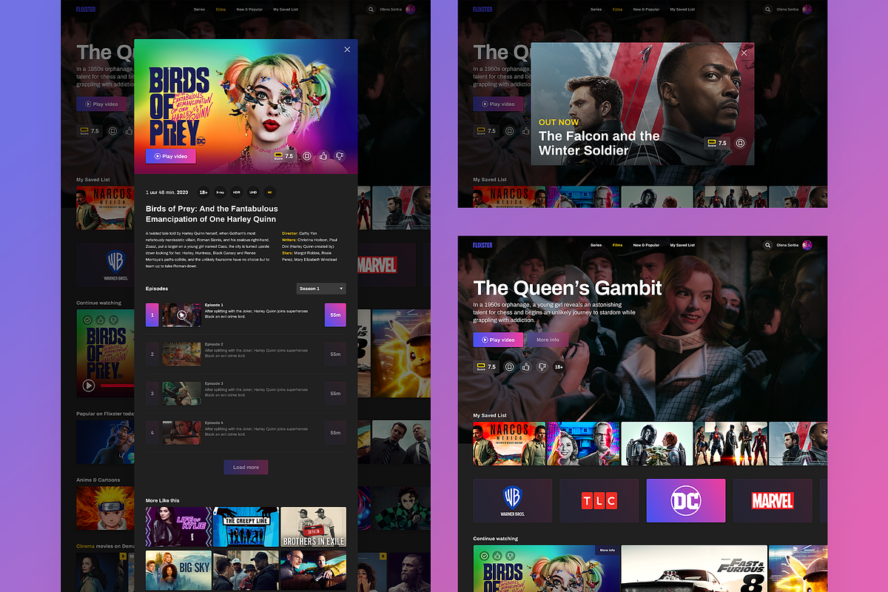Bookmark The Queen's Gambit on bottom-right screen
888x592 pixels.
click(x=509, y=366)
